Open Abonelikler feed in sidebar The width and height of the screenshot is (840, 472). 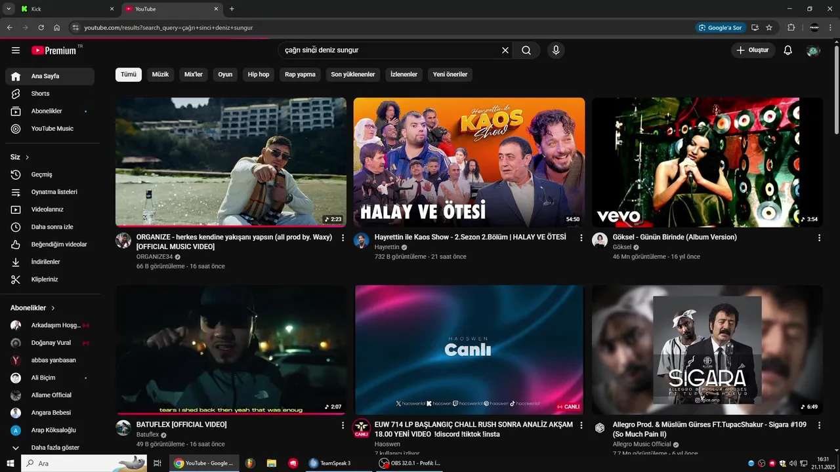pyautogui.click(x=50, y=111)
